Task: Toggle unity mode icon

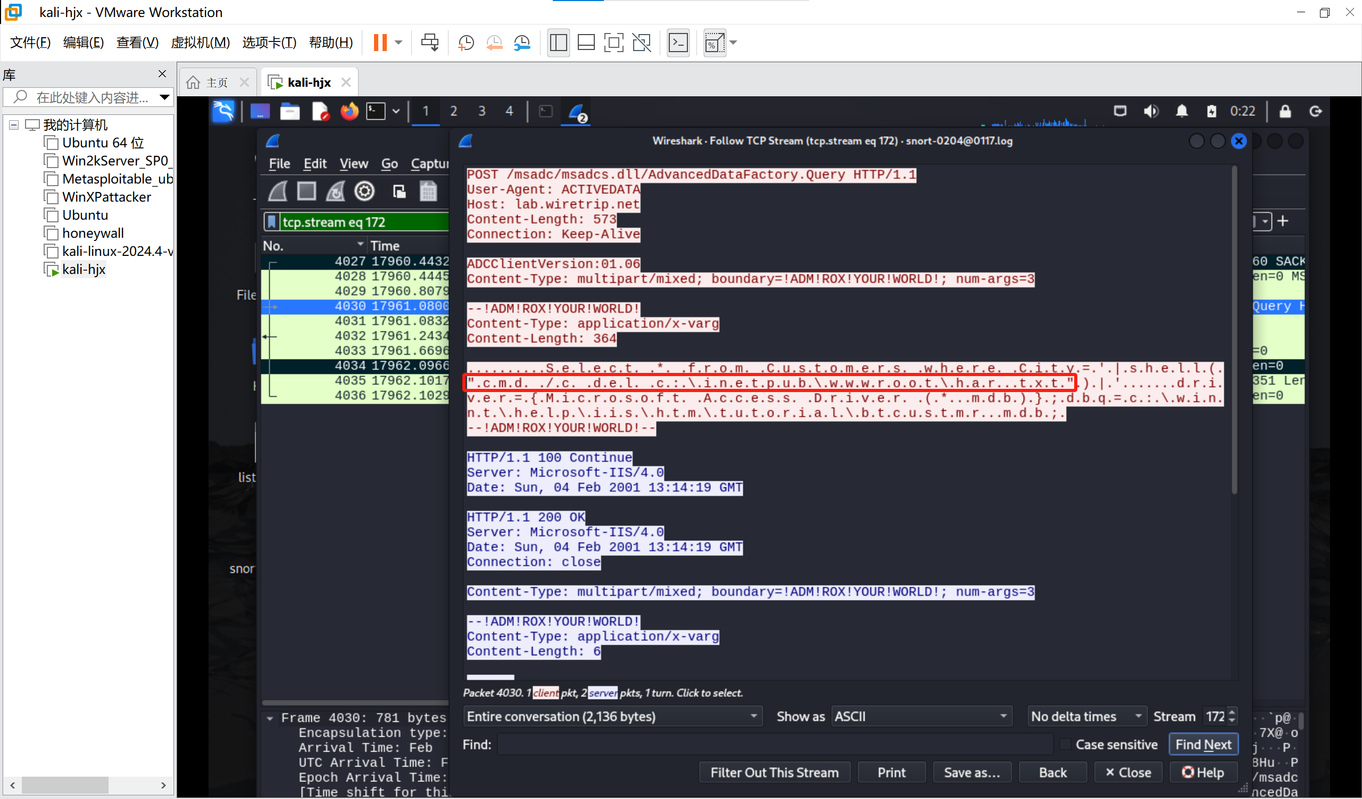Action: (x=642, y=42)
